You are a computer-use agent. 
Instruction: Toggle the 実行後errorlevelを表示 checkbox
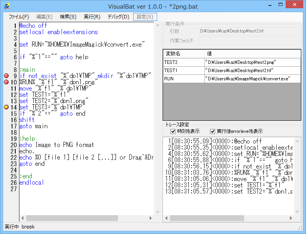click(212, 131)
